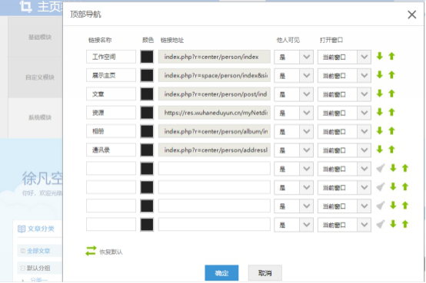Click the 文章分类 book icon in background page
Image resolution: width=426 pixels, height=283 pixels.
22,229
